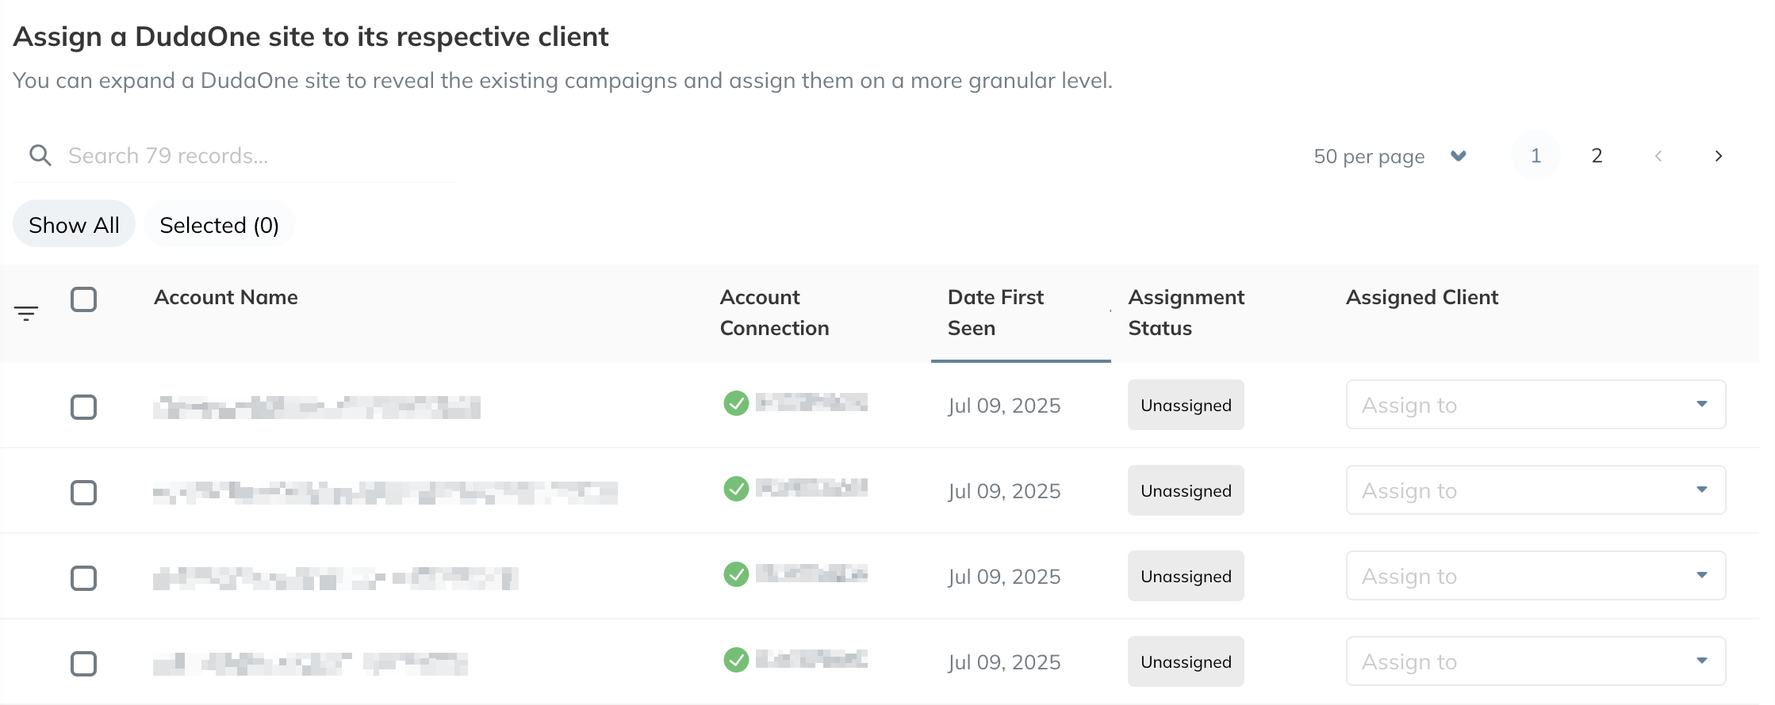The image size is (1775, 705).
Task: Click the second row Unassigned status badge
Action: [1186, 491]
